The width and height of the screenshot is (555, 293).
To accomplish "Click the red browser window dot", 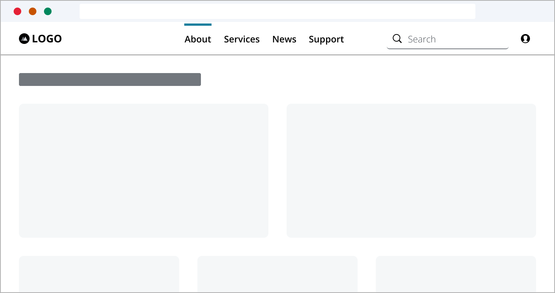I will [x=17, y=11].
